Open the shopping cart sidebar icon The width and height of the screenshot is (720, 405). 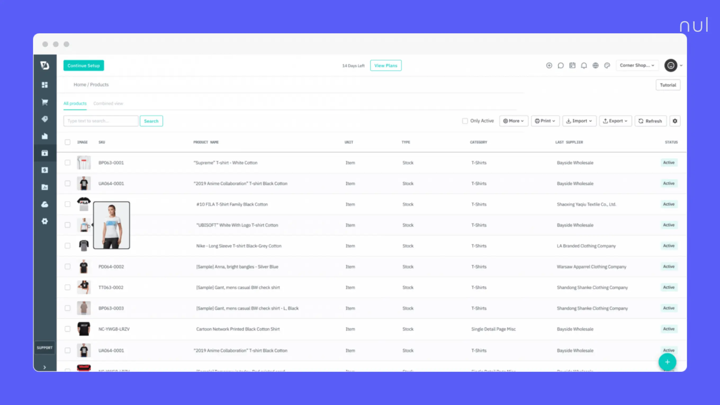(x=45, y=102)
